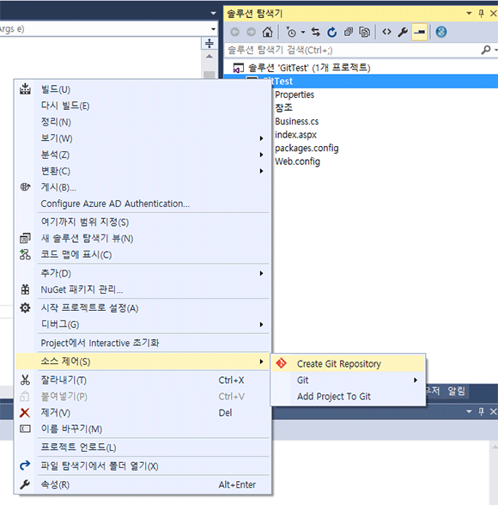This screenshot has height=505, width=498.
Task: Click the View Code brackets icon
Action: coord(386,32)
